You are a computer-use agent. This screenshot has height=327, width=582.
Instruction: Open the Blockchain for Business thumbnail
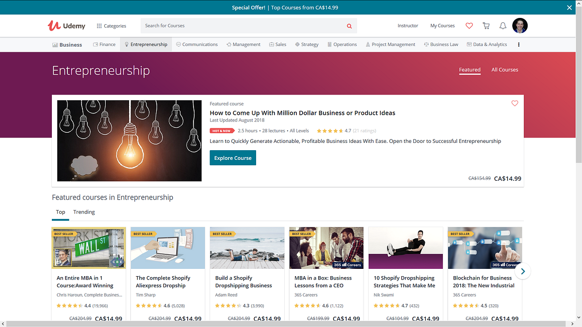485,248
